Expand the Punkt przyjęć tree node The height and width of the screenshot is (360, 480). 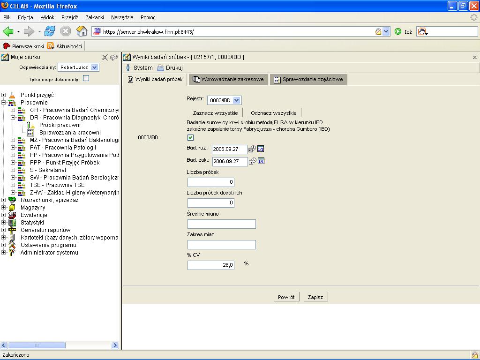[3, 95]
